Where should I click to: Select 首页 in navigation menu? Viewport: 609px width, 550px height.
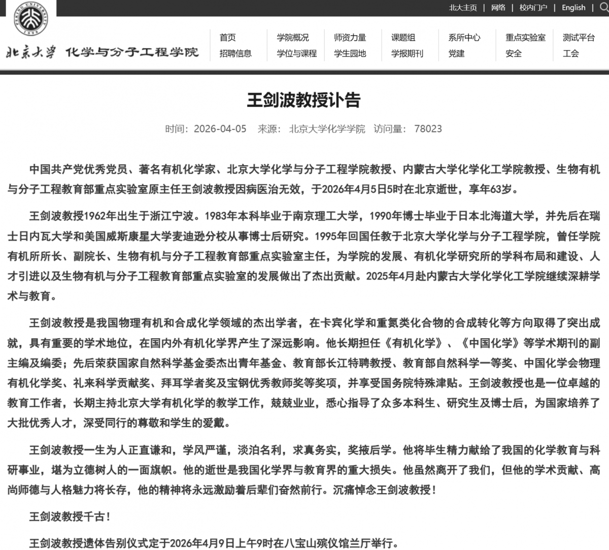coord(228,38)
